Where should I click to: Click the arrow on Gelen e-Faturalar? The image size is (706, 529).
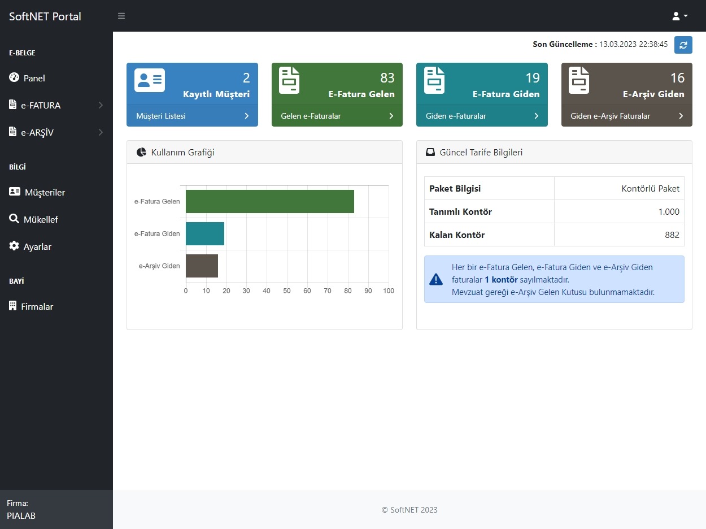(391, 116)
